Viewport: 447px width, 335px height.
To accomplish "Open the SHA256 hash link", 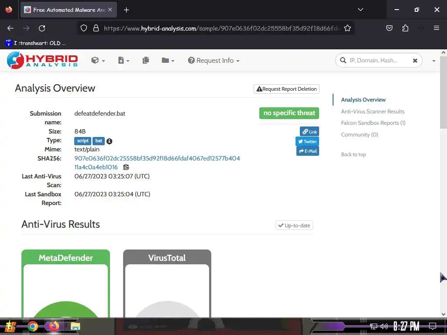I will click(157, 163).
